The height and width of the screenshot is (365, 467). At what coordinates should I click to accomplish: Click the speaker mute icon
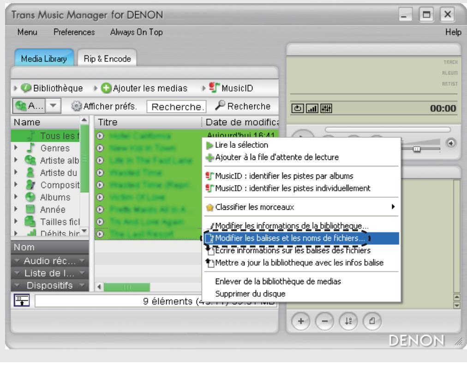(451, 143)
